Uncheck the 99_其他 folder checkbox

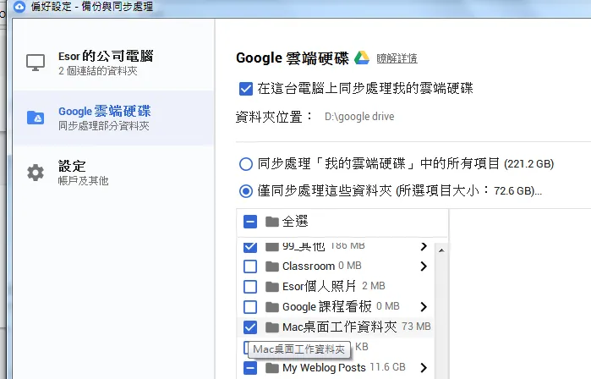coord(250,247)
